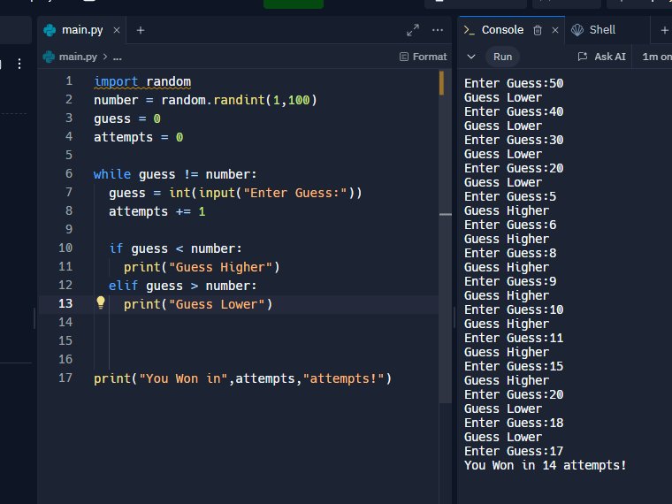This screenshot has height=504, width=672.
Task: Ask AI about the console output
Action: click(x=602, y=57)
